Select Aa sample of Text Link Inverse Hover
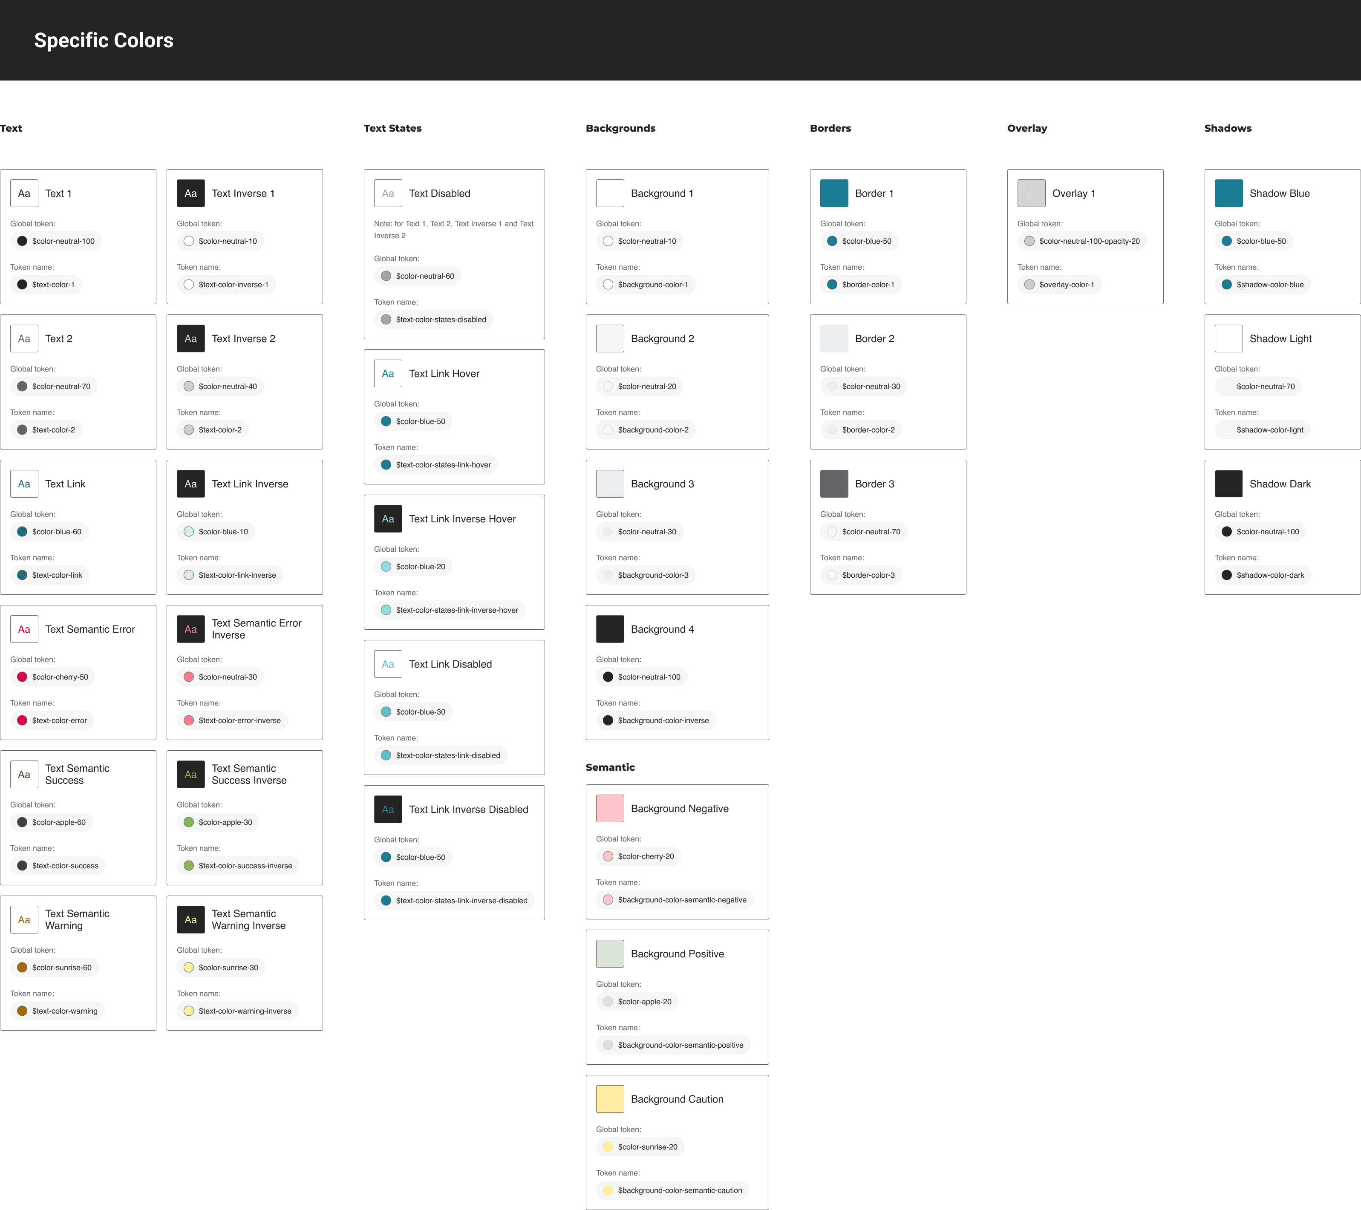This screenshot has width=1361, height=1210. pyautogui.click(x=388, y=519)
